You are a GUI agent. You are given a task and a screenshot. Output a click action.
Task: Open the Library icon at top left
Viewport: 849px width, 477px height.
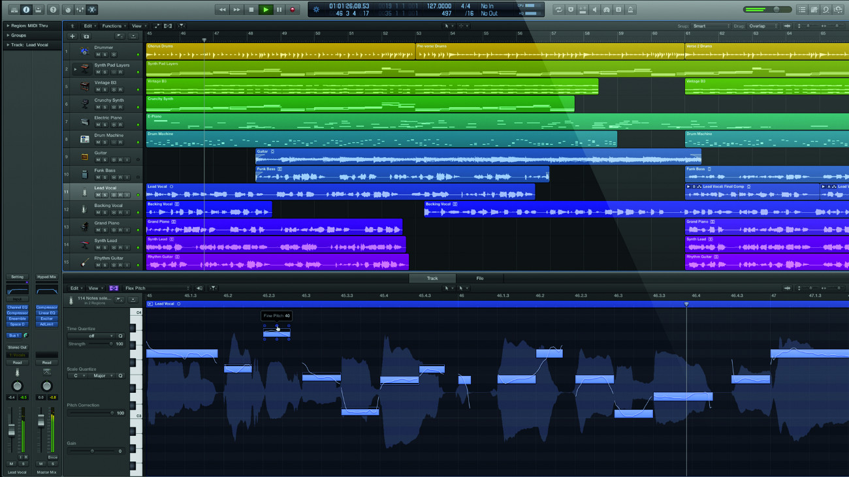pos(14,9)
